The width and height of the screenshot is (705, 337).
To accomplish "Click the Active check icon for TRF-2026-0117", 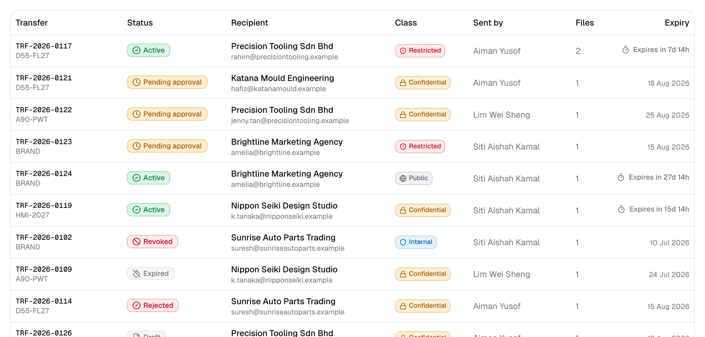I will click(137, 50).
